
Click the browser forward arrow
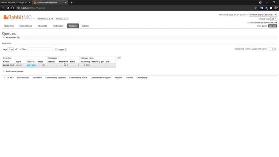(x=3, y=8)
